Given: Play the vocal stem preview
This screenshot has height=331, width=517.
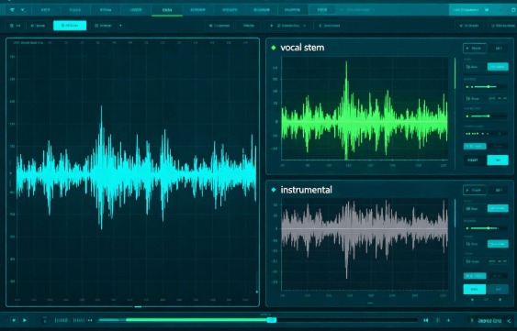Looking at the screenshot, I should point(475,49).
